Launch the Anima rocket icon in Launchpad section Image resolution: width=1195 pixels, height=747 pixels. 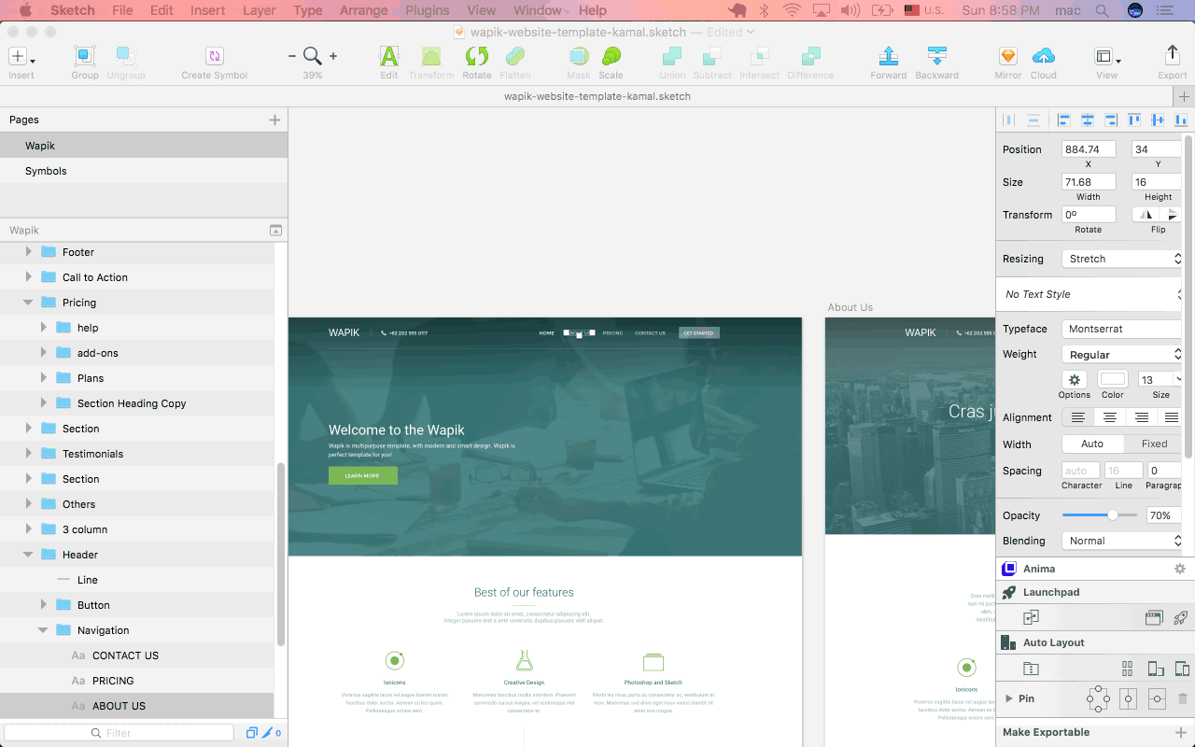(1180, 617)
